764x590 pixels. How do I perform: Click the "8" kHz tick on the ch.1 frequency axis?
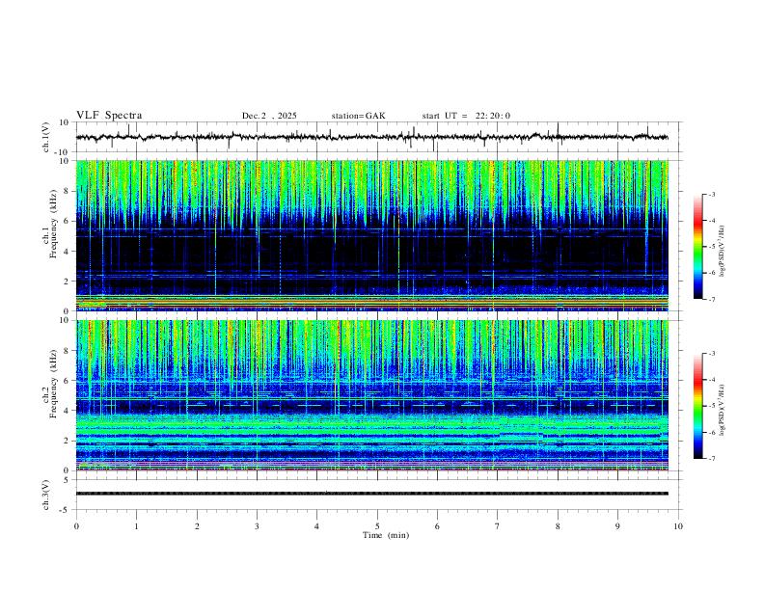[68, 191]
